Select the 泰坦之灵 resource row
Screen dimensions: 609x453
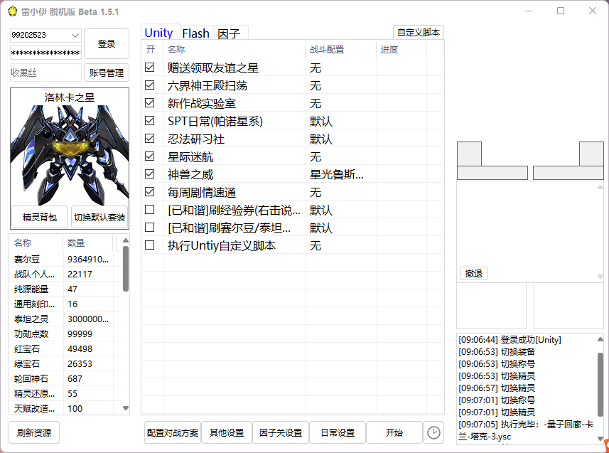(66, 319)
